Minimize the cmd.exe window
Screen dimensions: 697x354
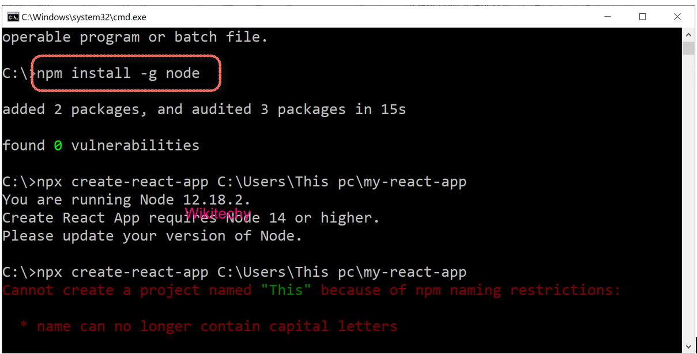pos(608,17)
